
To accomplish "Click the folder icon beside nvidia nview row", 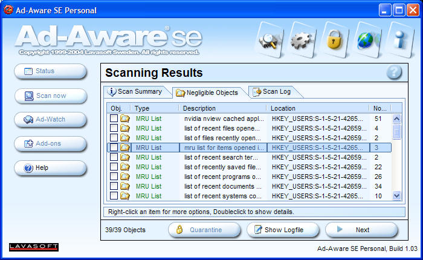I will point(125,119).
